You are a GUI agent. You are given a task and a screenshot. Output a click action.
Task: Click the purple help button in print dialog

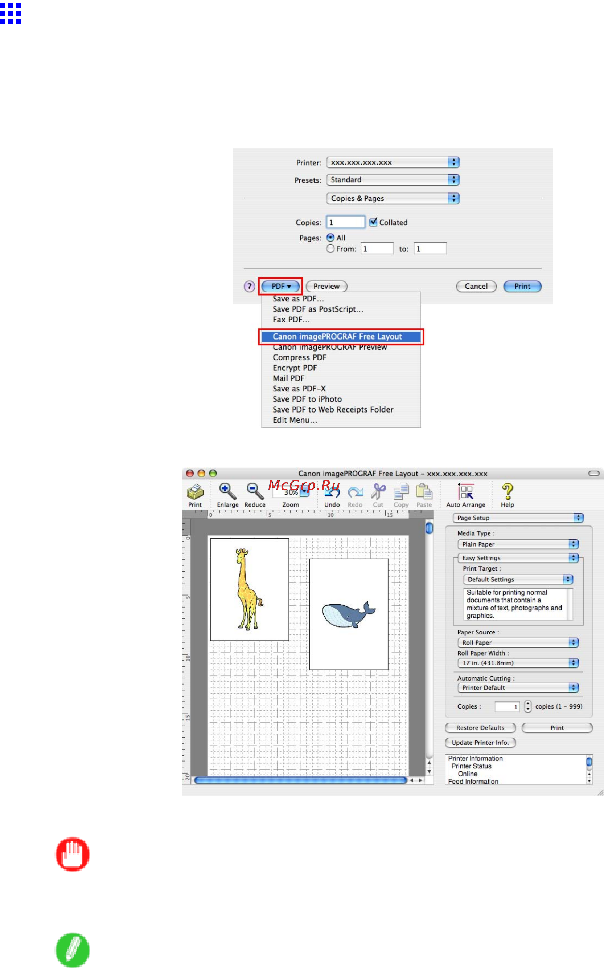(x=249, y=286)
